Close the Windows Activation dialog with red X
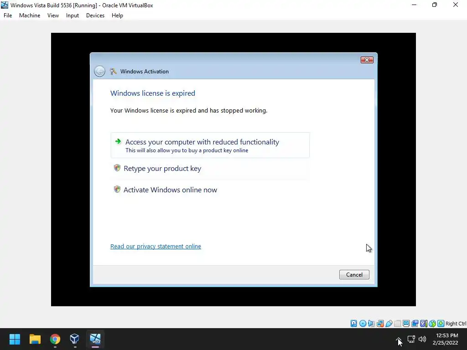The width and height of the screenshot is (467, 350). (x=367, y=60)
